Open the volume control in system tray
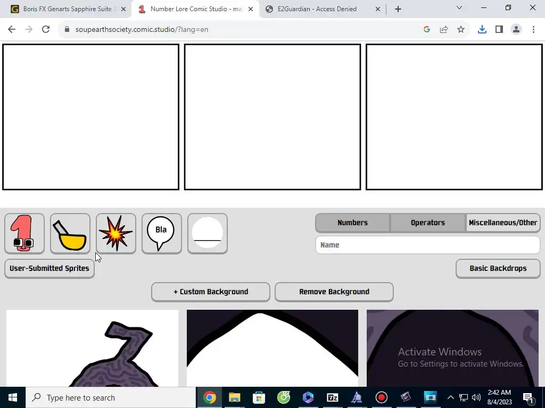 click(x=476, y=397)
